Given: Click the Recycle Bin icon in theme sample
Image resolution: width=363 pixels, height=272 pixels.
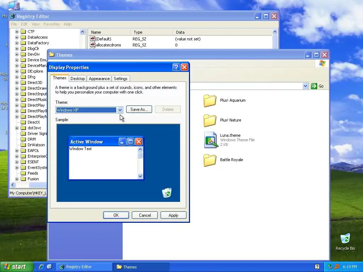Looking at the screenshot, I should coord(167,193).
